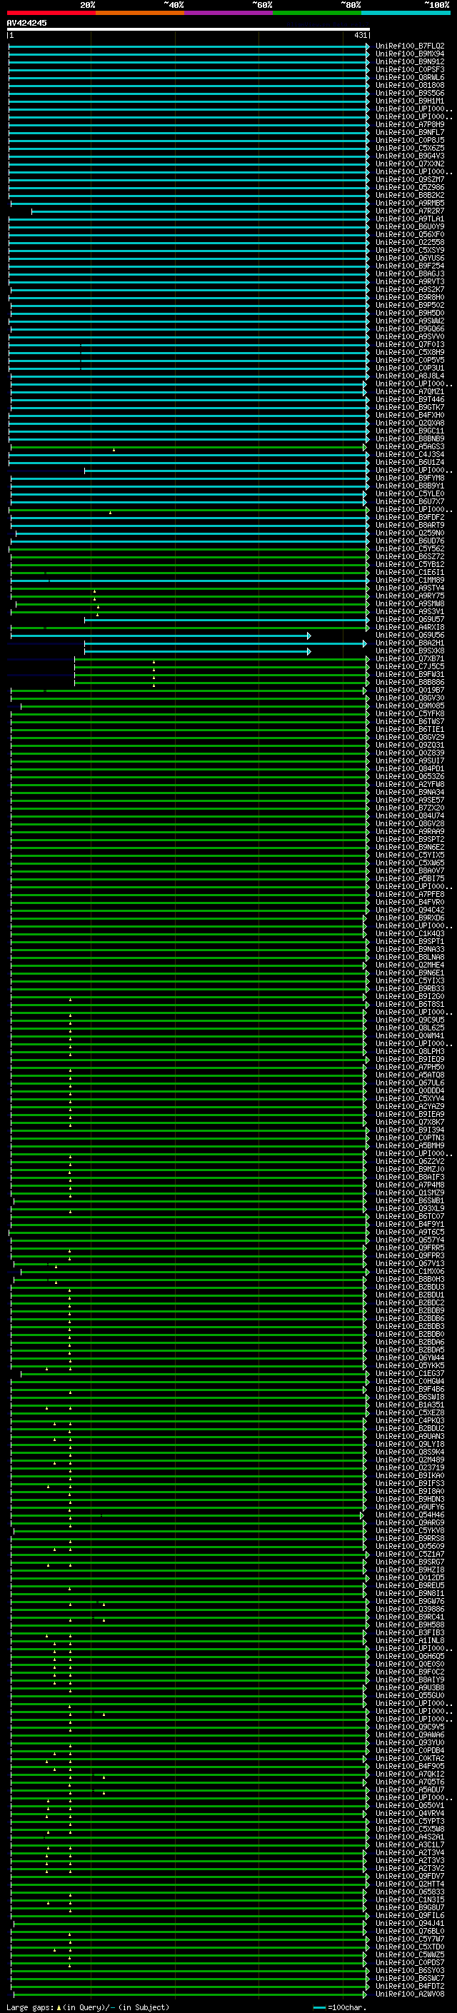The width and height of the screenshot is (457, 2013).
Task: Click the purple ~60% legend segment
Action: pos(229,13)
